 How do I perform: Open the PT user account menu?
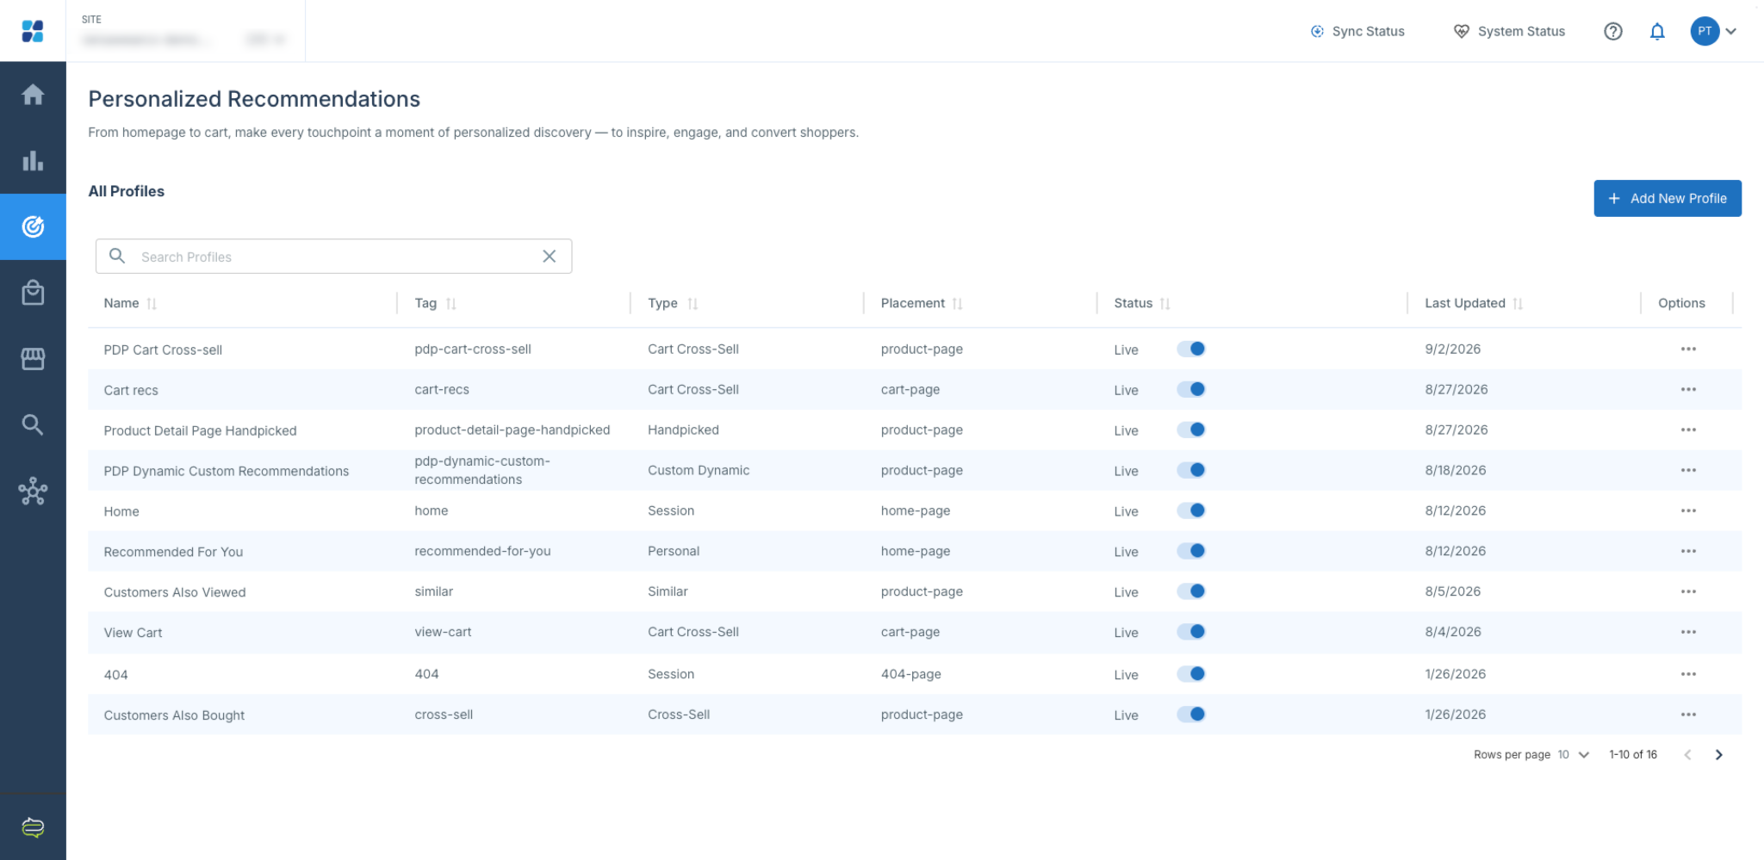(1714, 32)
